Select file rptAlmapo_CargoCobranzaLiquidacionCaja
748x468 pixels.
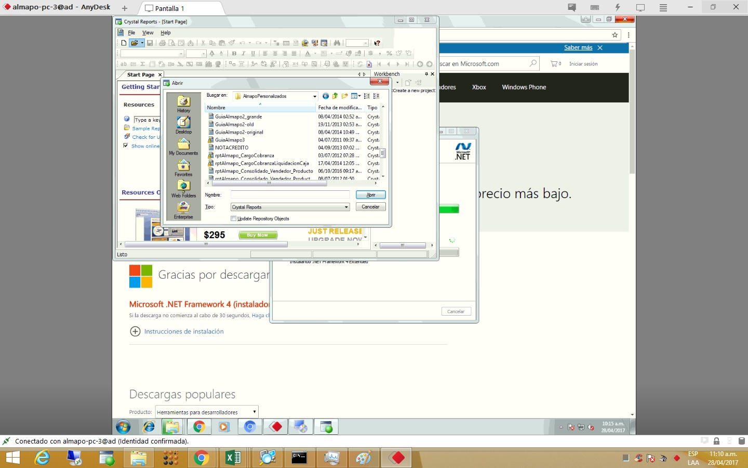[262, 163]
